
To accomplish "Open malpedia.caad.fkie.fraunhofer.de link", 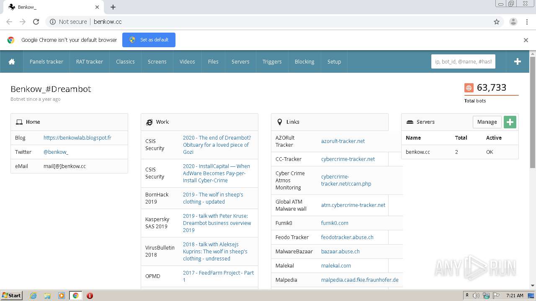I will (x=360, y=280).
